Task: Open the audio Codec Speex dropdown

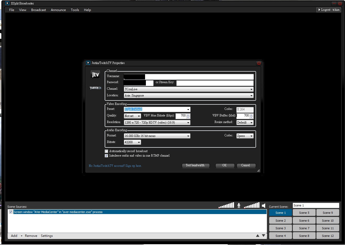Action: (245, 136)
